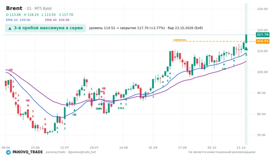Click the 120.00 price axis label

tap(262, 30)
